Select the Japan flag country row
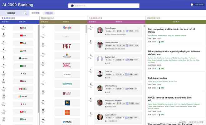 (x=23, y=104)
